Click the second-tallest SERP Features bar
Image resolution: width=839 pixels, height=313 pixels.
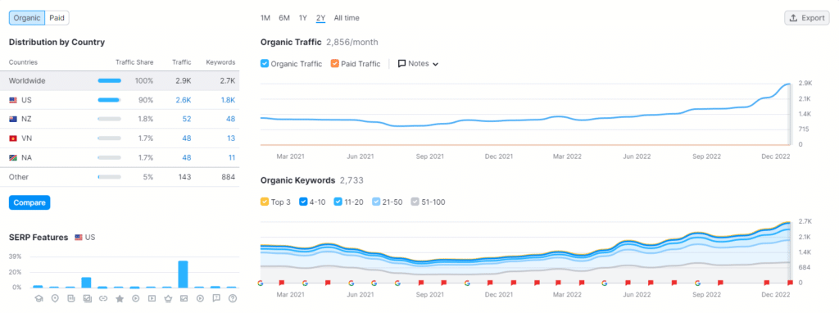tap(87, 283)
